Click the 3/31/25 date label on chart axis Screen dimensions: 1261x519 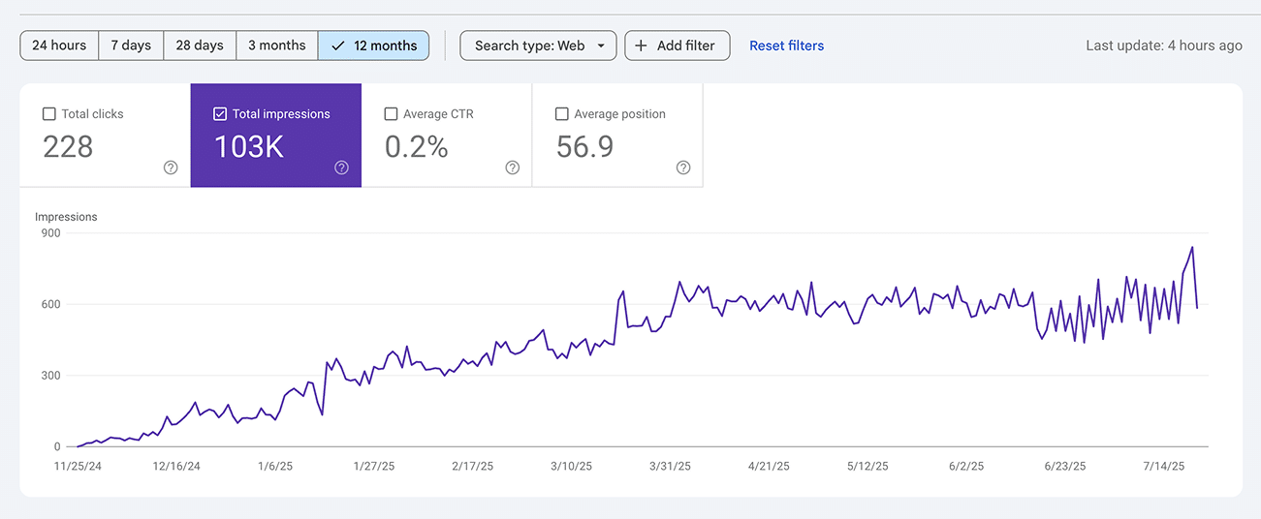tap(670, 466)
